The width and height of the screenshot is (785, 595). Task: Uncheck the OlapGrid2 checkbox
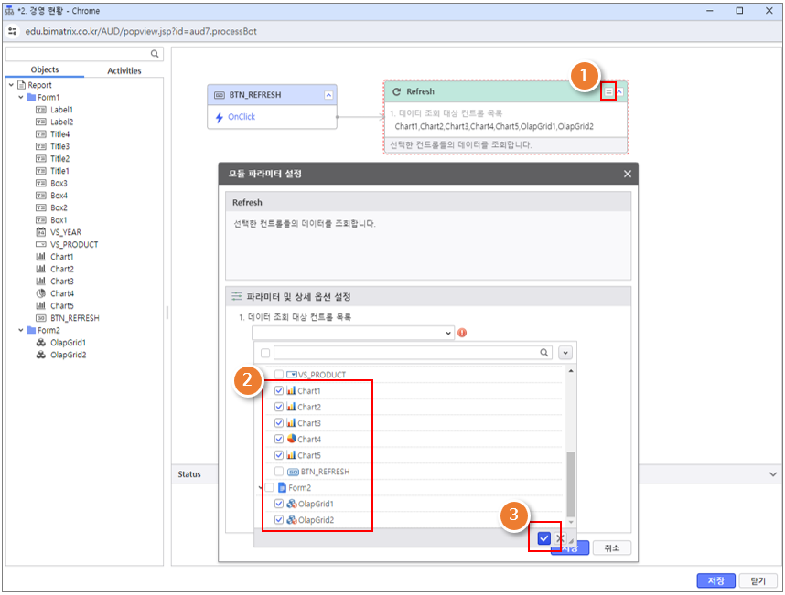[x=279, y=520]
